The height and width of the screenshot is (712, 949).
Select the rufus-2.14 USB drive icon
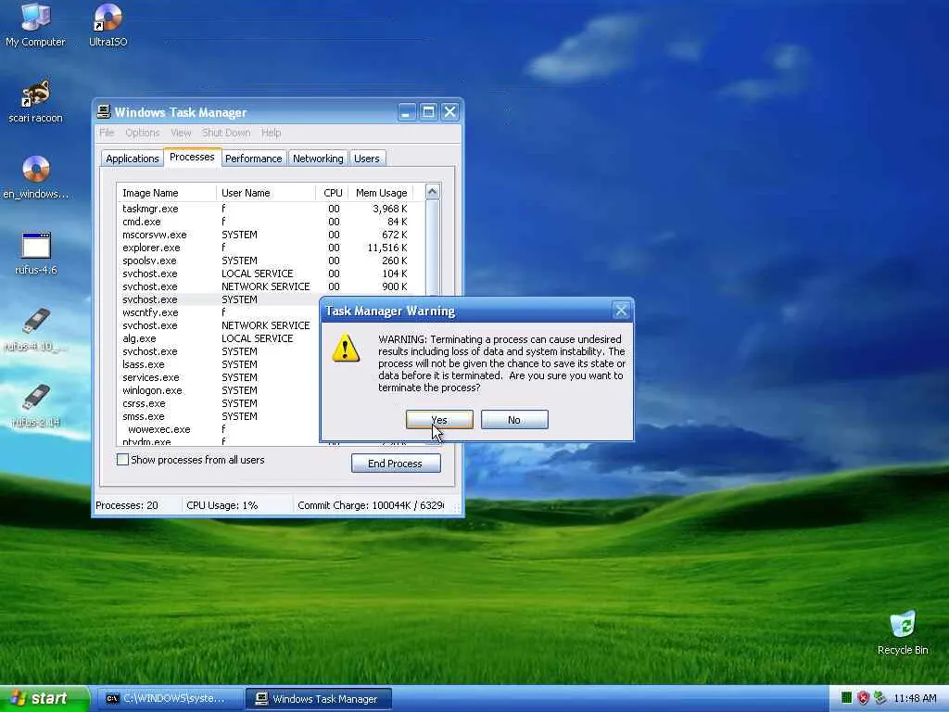coord(36,406)
